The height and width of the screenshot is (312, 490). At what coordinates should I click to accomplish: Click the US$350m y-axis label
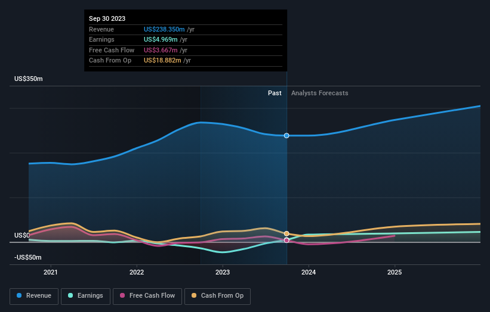29,79
